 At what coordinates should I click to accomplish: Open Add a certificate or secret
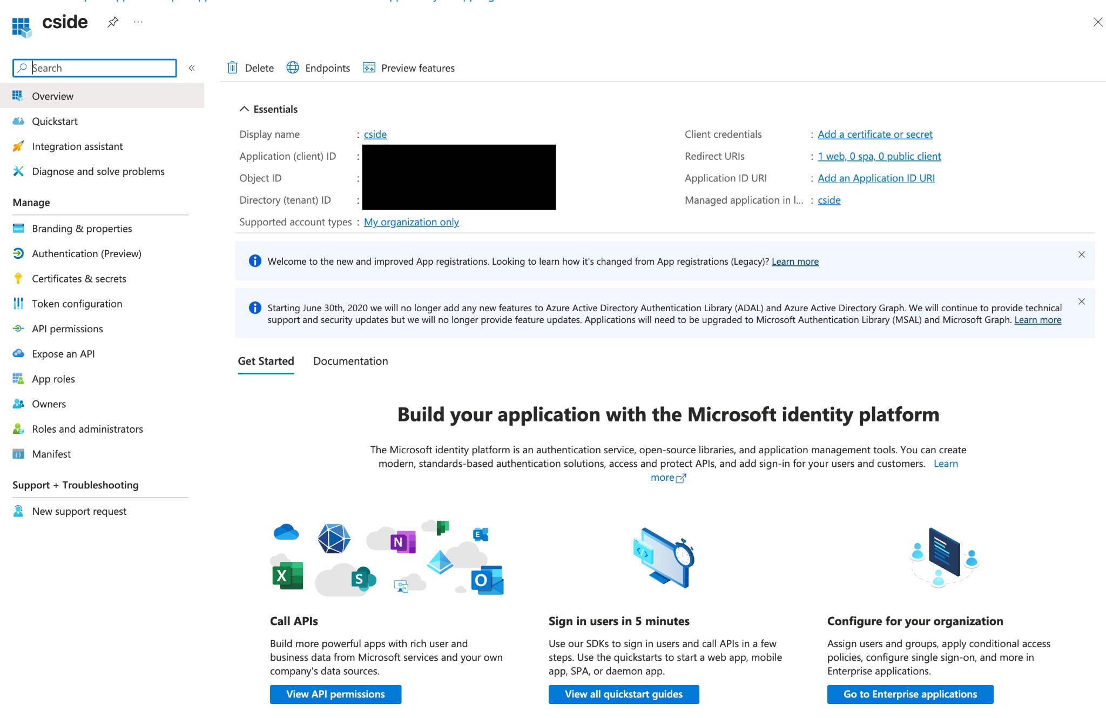pyautogui.click(x=875, y=134)
